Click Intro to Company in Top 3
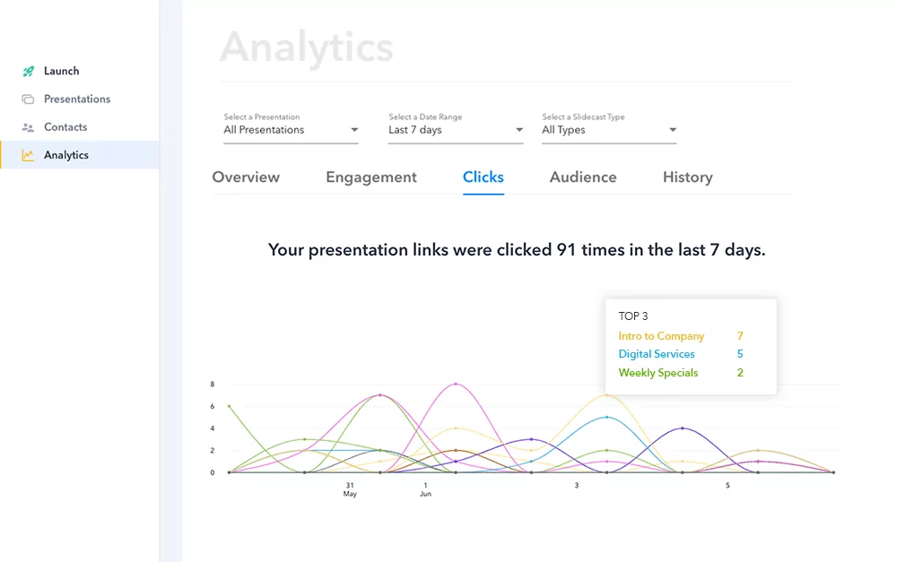Screen dimensions: 897x562 click(x=661, y=336)
